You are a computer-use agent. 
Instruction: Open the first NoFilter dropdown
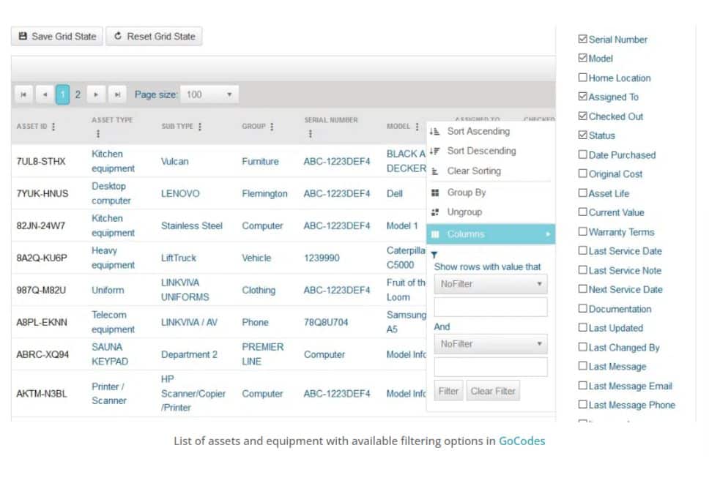point(489,283)
